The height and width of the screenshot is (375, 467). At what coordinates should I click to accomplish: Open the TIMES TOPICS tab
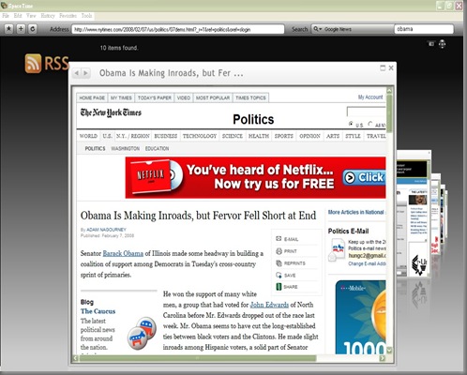pyautogui.click(x=250, y=97)
